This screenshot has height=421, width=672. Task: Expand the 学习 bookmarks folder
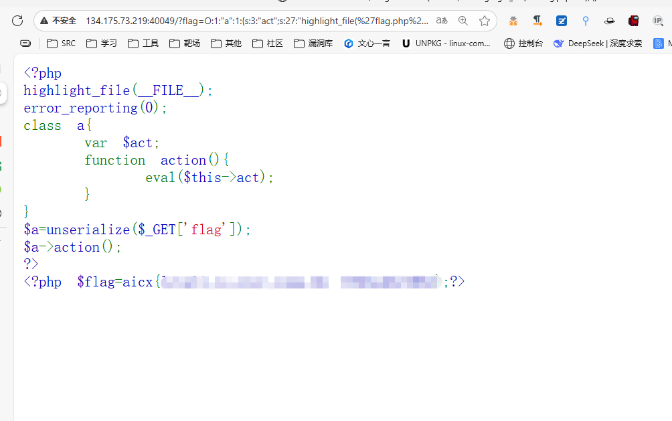coord(102,44)
